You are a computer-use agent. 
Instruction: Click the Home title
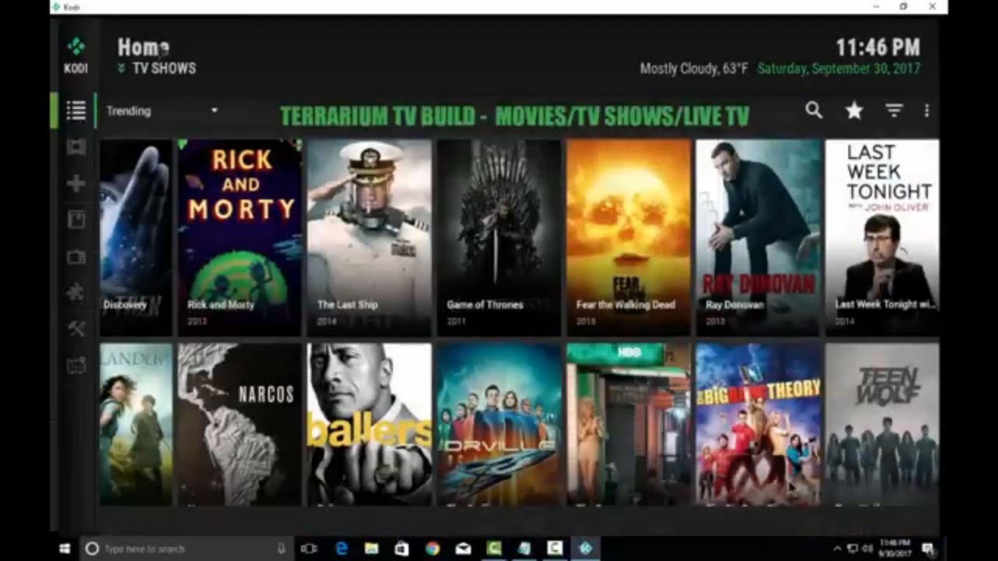coord(143,48)
